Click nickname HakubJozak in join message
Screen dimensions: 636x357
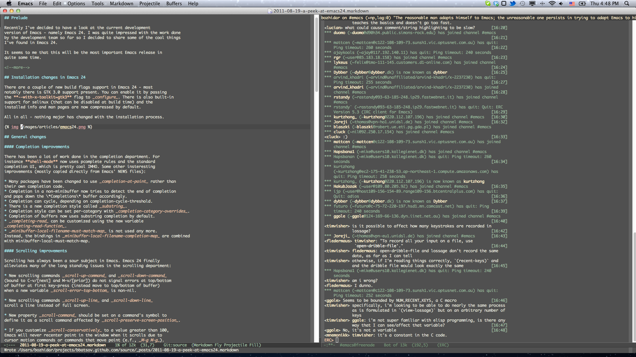[x=345, y=186]
